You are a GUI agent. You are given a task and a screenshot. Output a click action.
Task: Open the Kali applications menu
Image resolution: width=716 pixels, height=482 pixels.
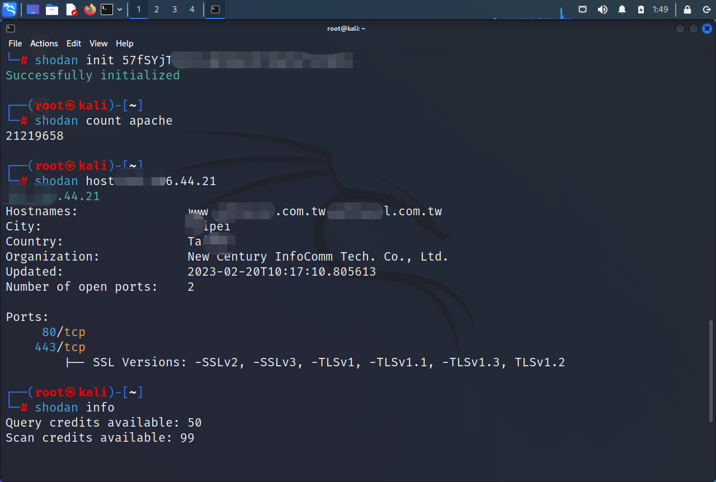[10, 10]
